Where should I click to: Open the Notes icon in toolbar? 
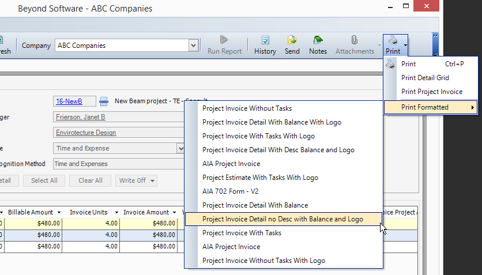[318, 40]
